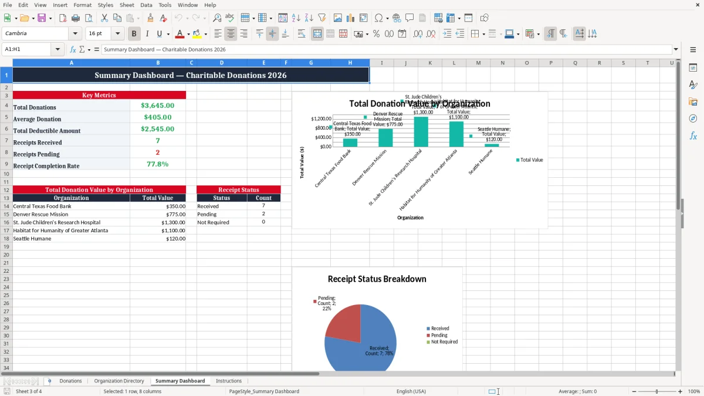Click the Export as PDF icon

pyautogui.click(x=63, y=18)
